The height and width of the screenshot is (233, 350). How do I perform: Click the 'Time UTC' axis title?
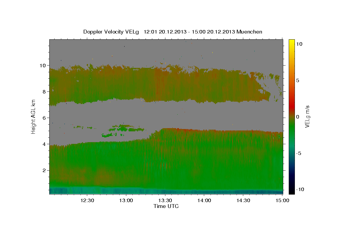coord(166,206)
